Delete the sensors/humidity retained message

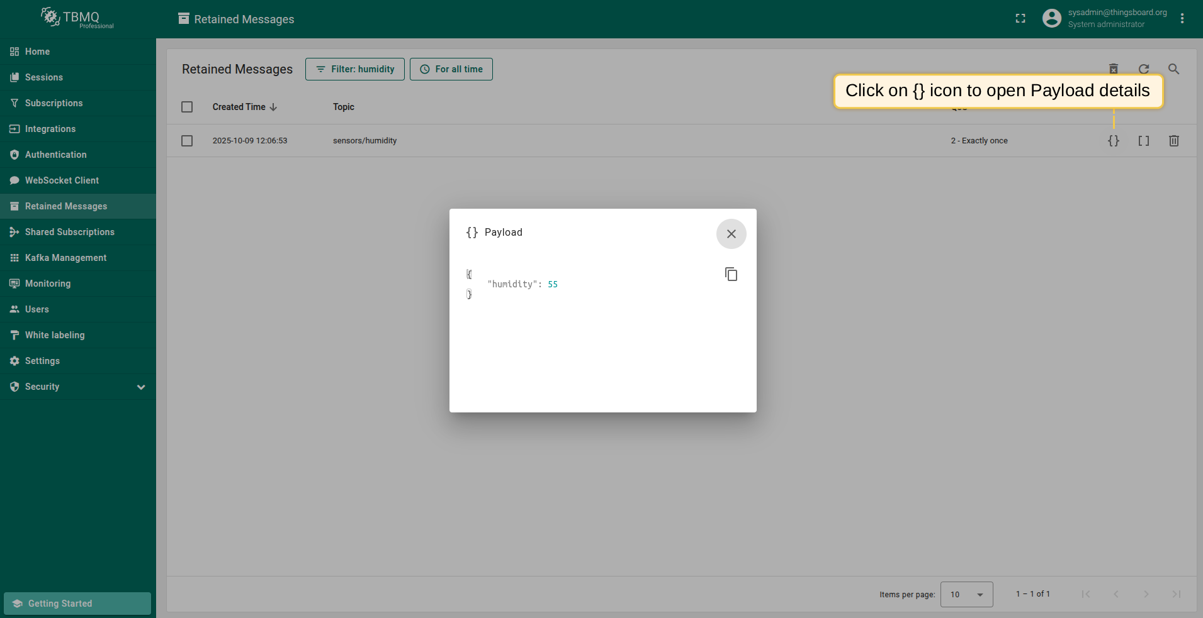[x=1173, y=141]
